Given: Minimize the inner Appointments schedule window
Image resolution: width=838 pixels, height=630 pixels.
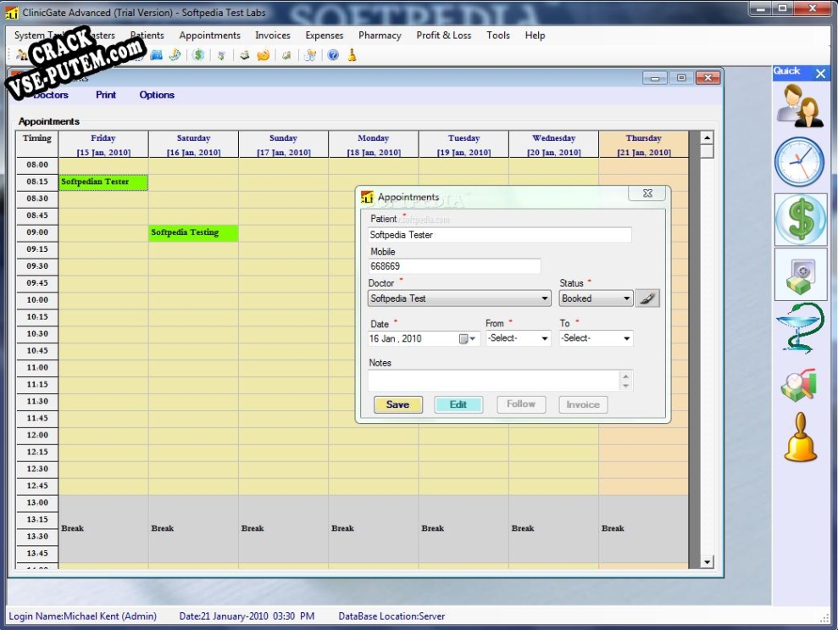Looking at the screenshot, I should tap(655, 78).
